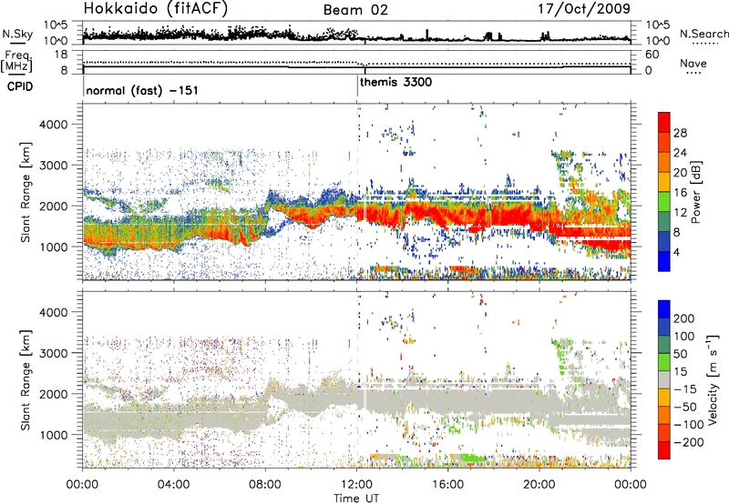Click the 04:00 time tick label
Viewport: 729px width, 504px height.
tap(173, 485)
